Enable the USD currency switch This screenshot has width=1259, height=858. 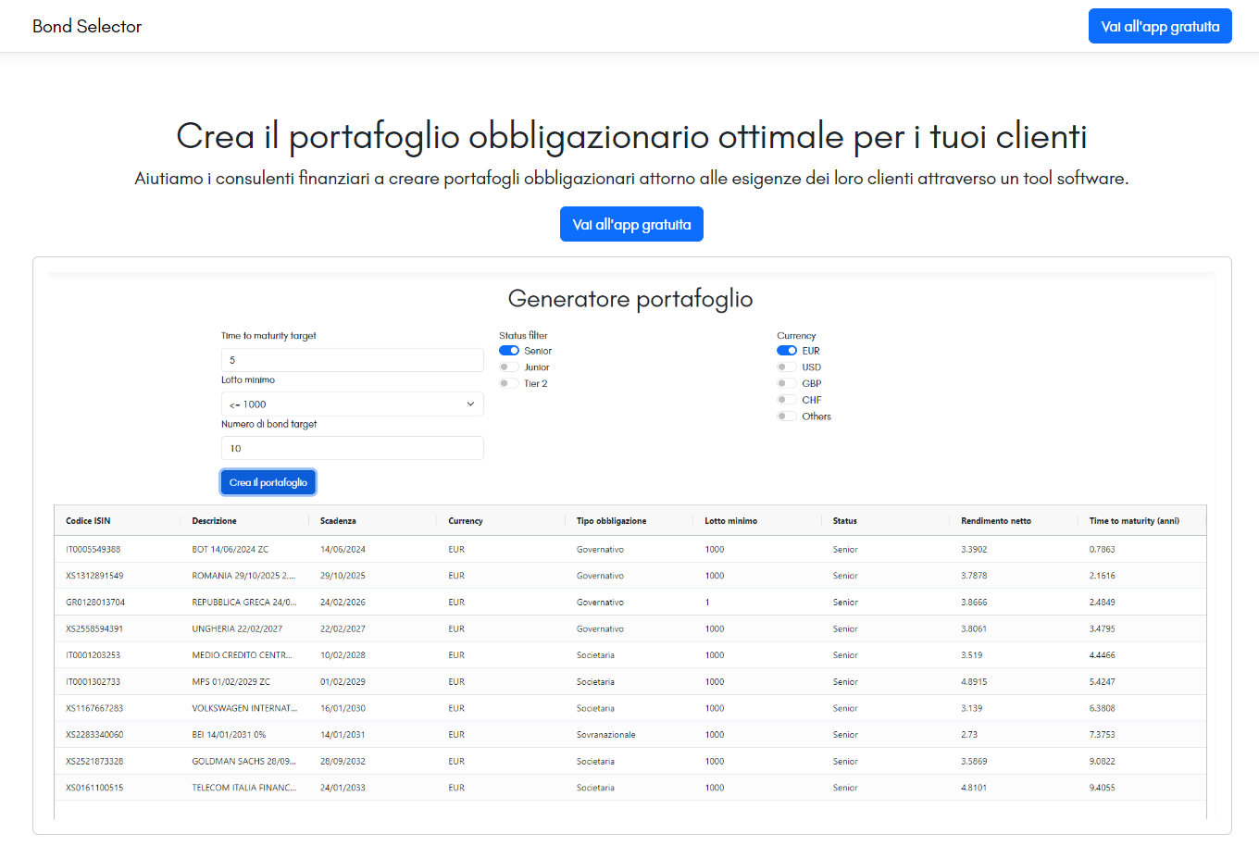click(x=787, y=367)
